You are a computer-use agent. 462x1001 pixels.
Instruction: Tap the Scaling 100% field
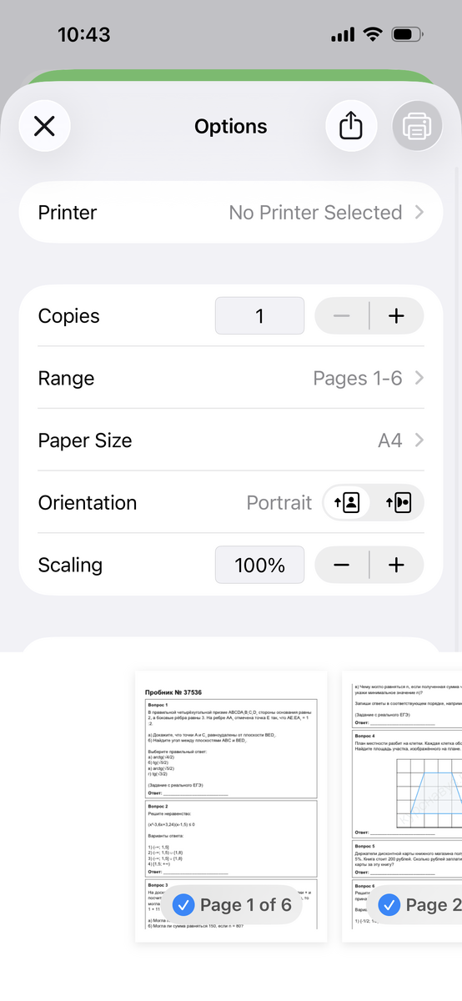pos(259,565)
